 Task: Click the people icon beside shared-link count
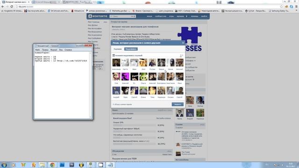pyautogui.click(x=114, y=56)
